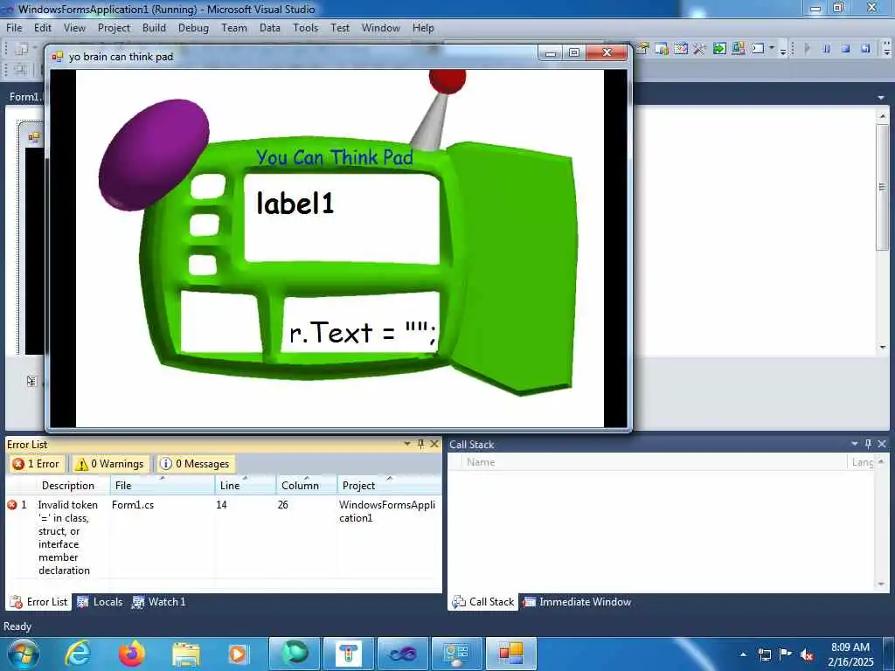
Task: Sort error list by Project column
Action: tap(389, 486)
